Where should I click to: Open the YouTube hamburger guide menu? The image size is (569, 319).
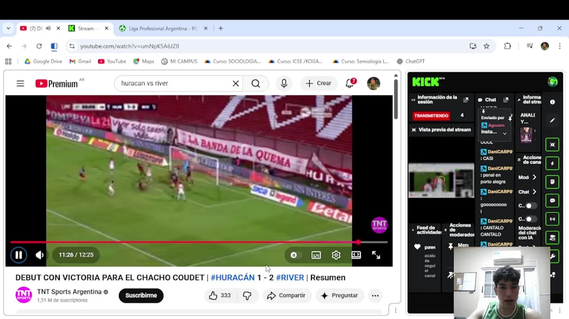(x=20, y=83)
